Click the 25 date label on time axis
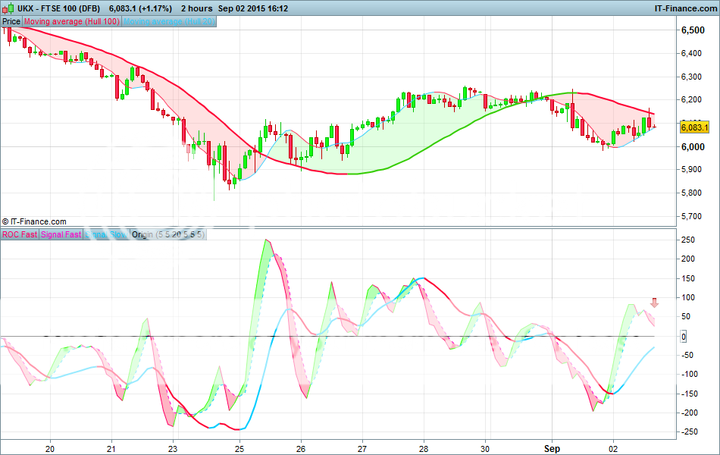Screen dimensions: 720x455 239,448
